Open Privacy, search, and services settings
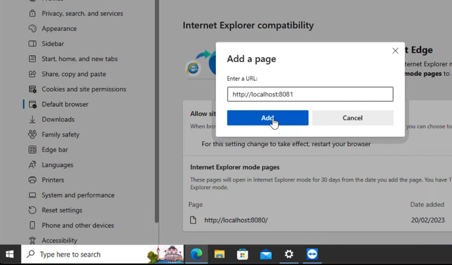This screenshot has height=265, width=452. (82, 13)
